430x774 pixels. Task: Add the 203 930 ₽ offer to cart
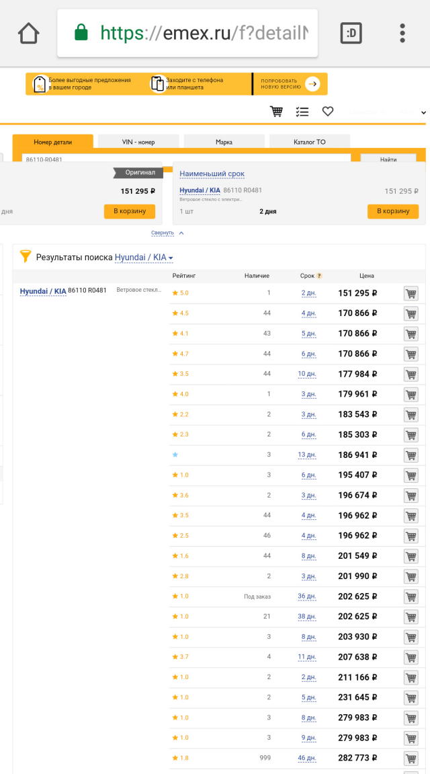(x=411, y=637)
